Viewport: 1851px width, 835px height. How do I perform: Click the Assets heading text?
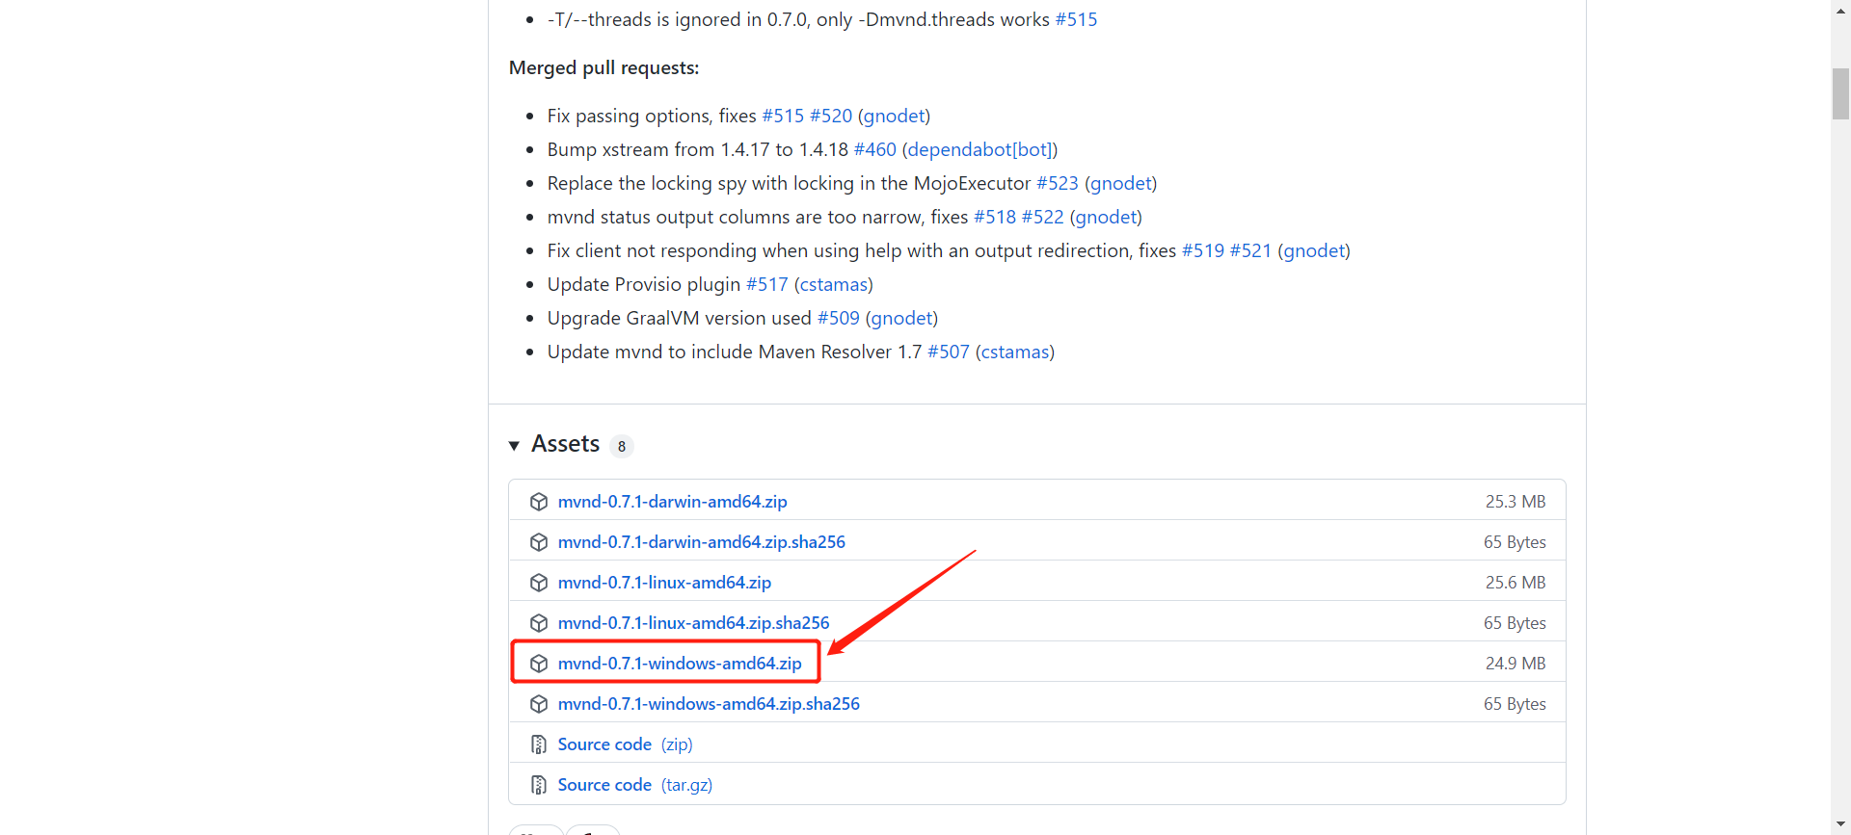click(565, 444)
